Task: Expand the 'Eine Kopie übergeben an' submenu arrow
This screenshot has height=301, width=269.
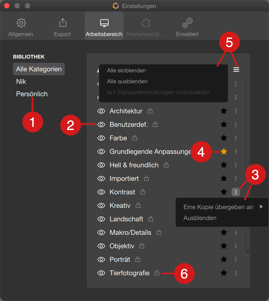Action: coord(261,207)
